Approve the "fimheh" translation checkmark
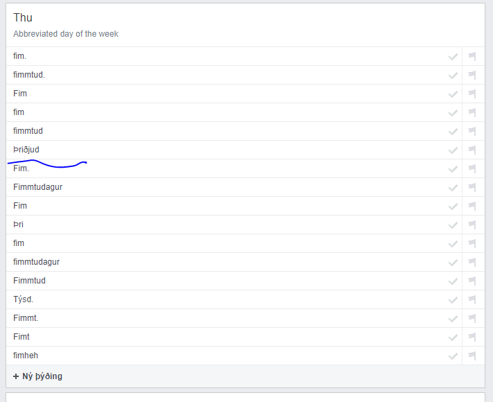 (x=453, y=356)
